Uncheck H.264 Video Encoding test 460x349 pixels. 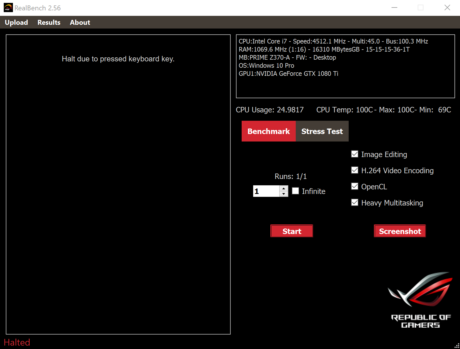click(355, 170)
